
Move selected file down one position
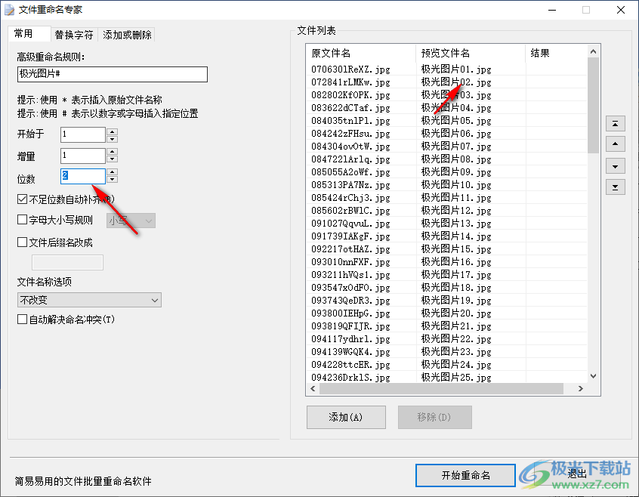615,167
